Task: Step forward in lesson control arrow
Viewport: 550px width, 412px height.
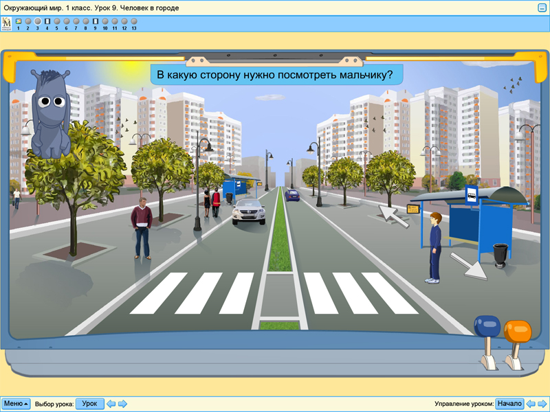Action: (x=542, y=404)
